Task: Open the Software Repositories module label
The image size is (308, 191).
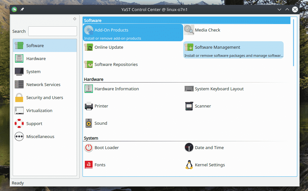Action: [116, 64]
